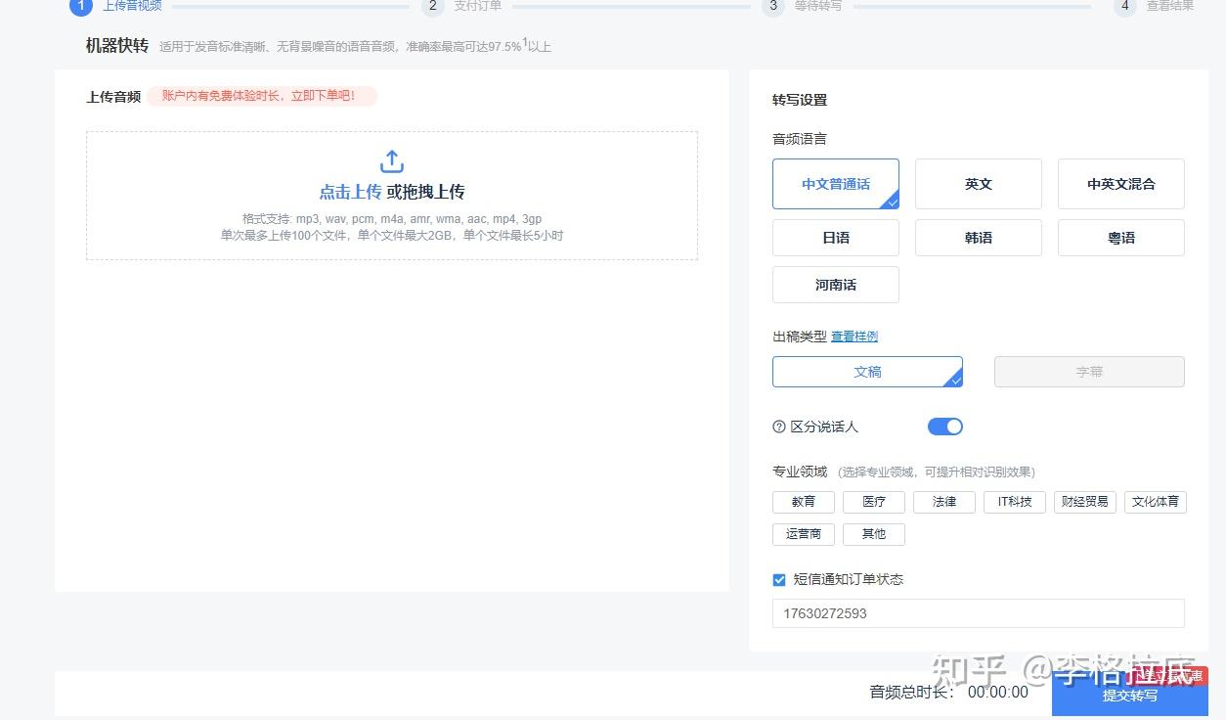Choose the 教育 professional field
The height and width of the screenshot is (720, 1226).
[804, 502]
